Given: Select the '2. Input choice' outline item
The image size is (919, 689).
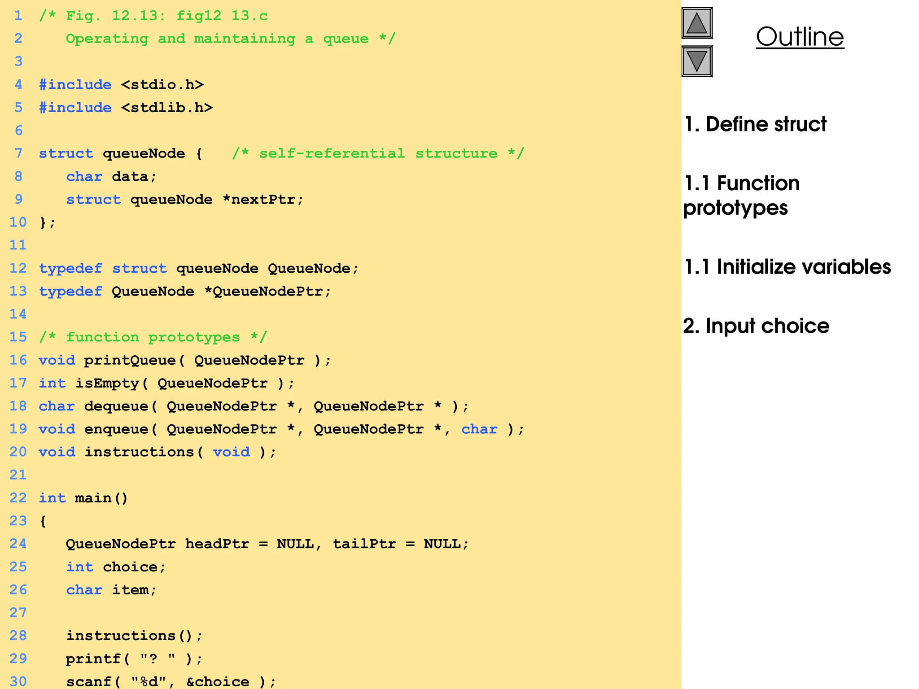Looking at the screenshot, I should pos(756,326).
